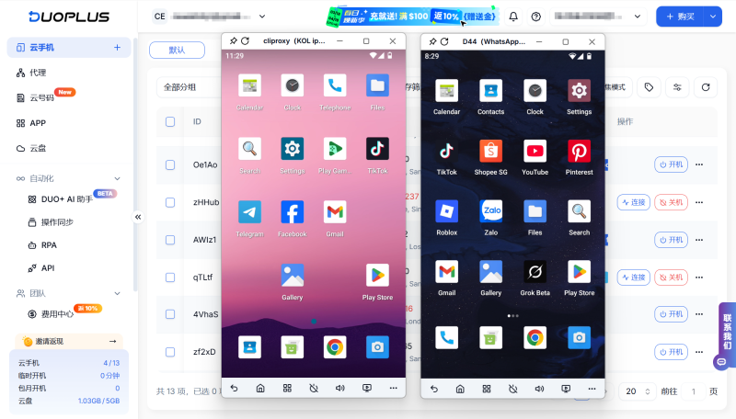Open 云手机 in the sidebar
Image resolution: width=736 pixels, height=419 pixels.
coord(68,48)
